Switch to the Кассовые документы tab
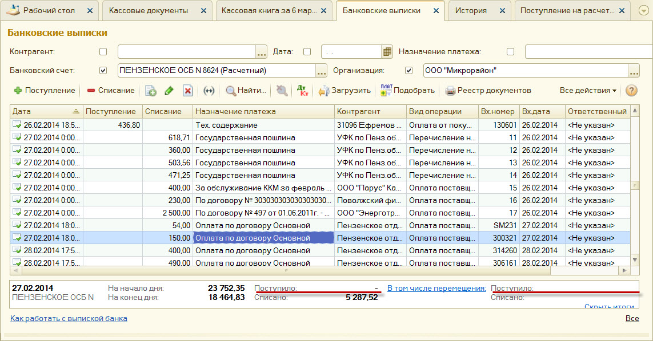Image resolution: width=653 pixels, height=341 pixels. (x=149, y=11)
